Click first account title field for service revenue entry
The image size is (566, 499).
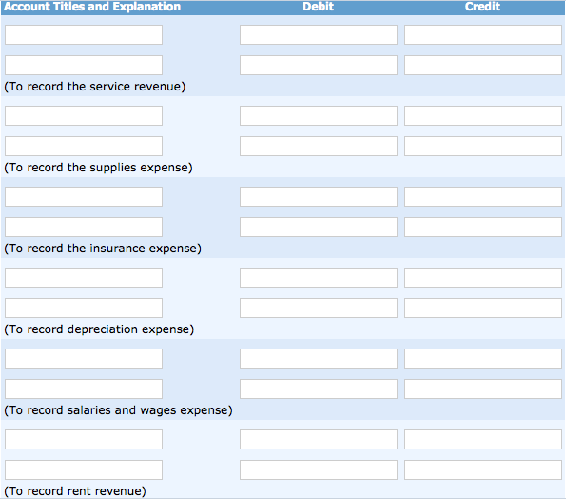pyautogui.click(x=84, y=34)
